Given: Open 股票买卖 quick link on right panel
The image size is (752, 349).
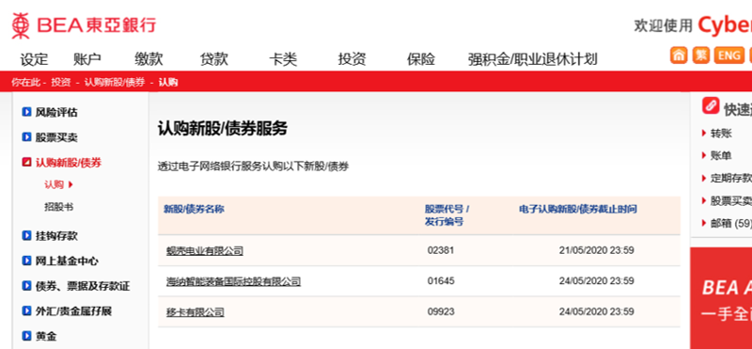Looking at the screenshot, I should pyautogui.click(x=731, y=200).
